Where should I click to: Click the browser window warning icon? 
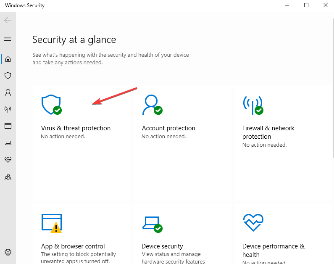[52, 223]
